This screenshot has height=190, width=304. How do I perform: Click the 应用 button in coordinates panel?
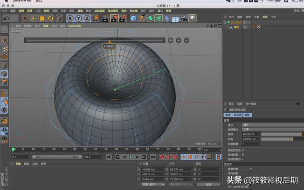[x=208, y=184]
